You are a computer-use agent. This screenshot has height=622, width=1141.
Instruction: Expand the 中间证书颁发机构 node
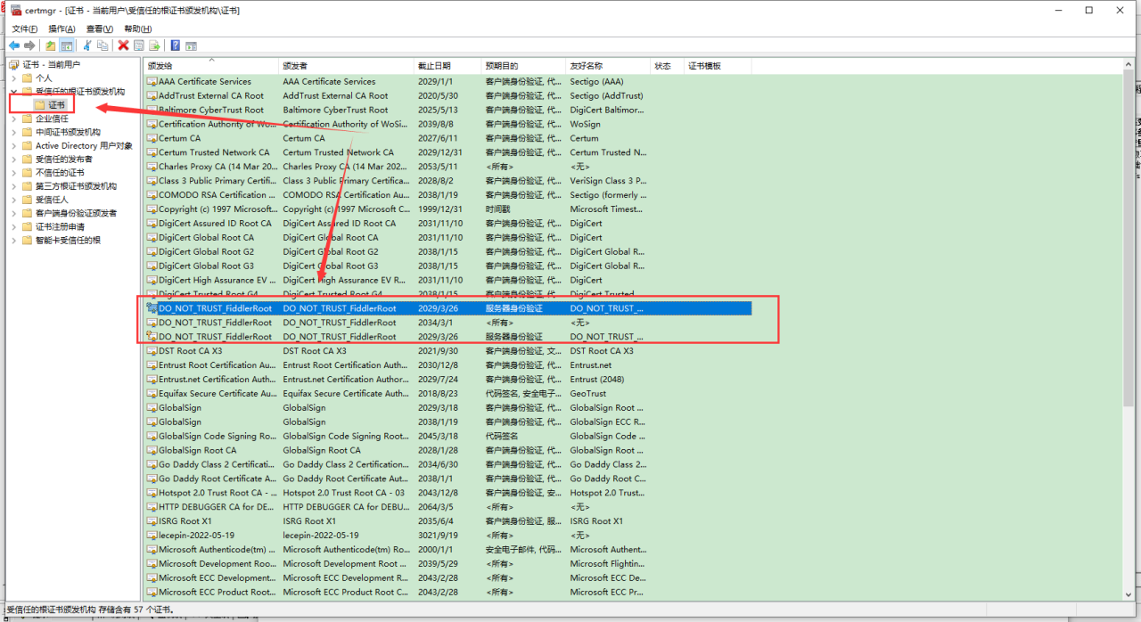pyautogui.click(x=13, y=132)
